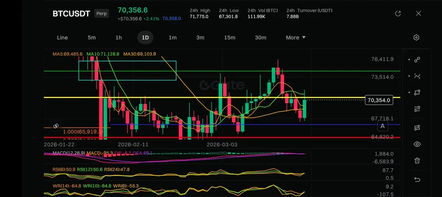Click the 24h Vol value 111.99K
Viewport: 442px width, 197px height.
(x=257, y=17)
